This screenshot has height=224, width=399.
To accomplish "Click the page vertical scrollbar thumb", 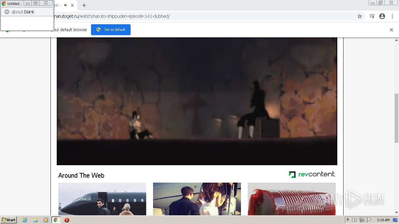I will (397, 118).
